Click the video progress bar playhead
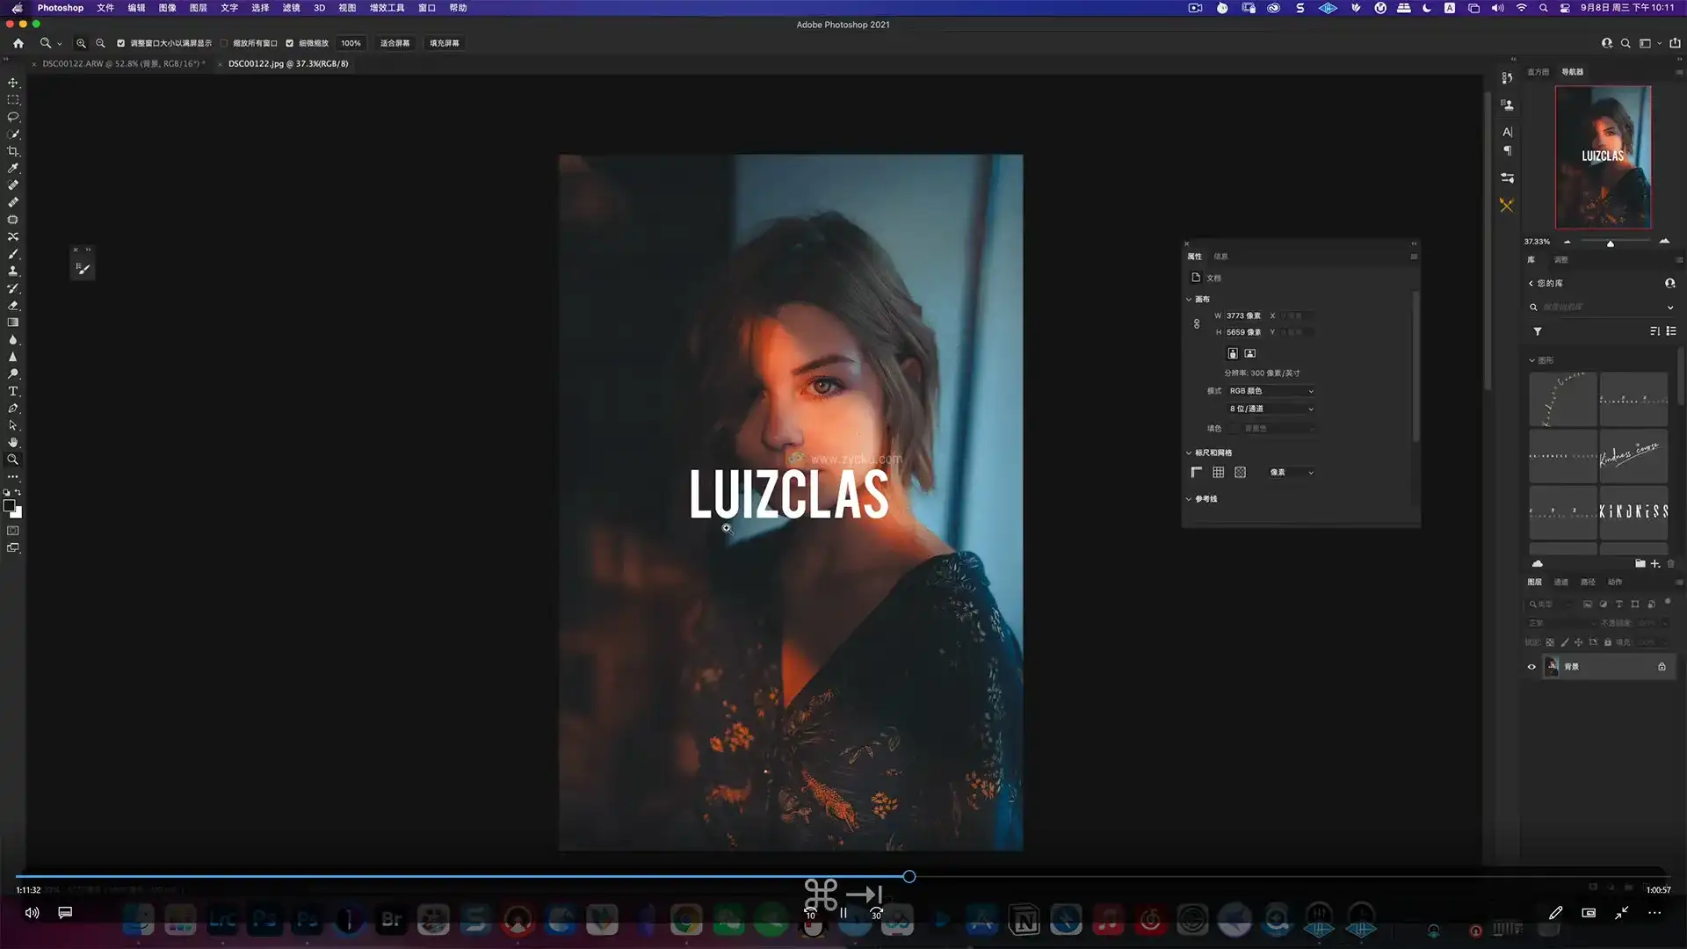The width and height of the screenshot is (1687, 949). [909, 877]
